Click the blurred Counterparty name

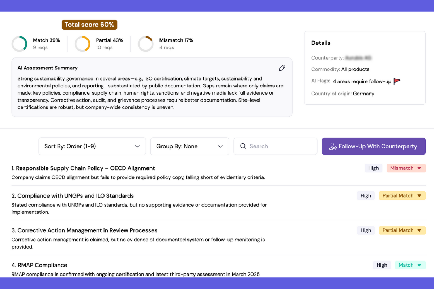click(x=358, y=58)
